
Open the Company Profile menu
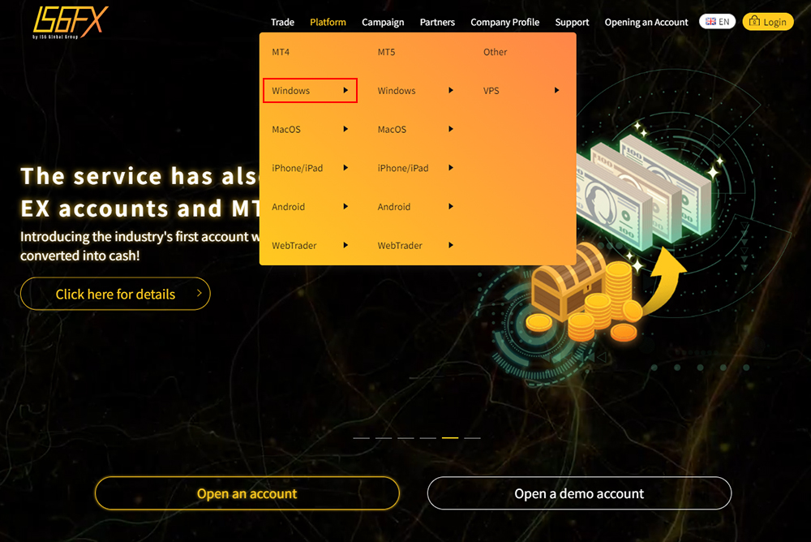click(x=504, y=22)
